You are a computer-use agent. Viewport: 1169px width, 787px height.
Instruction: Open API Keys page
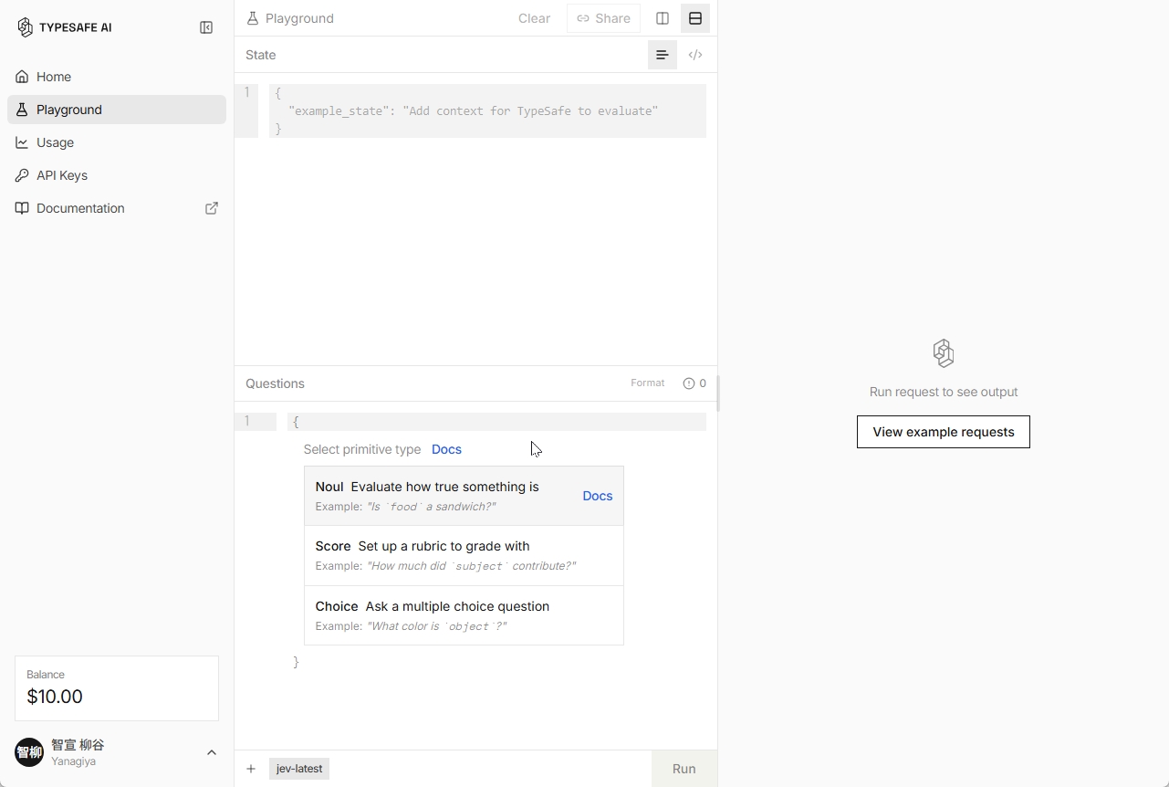pyautogui.click(x=117, y=175)
